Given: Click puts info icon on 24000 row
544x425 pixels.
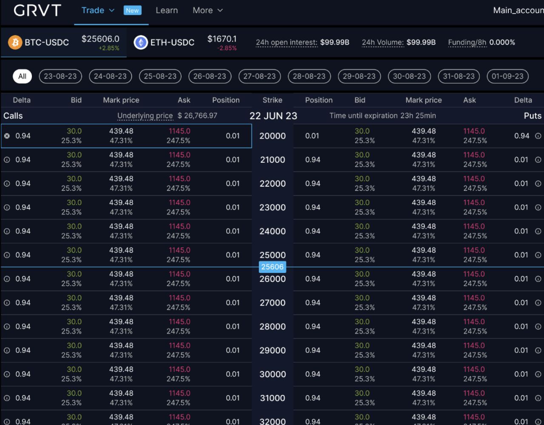Looking at the screenshot, I should tap(538, 231).
